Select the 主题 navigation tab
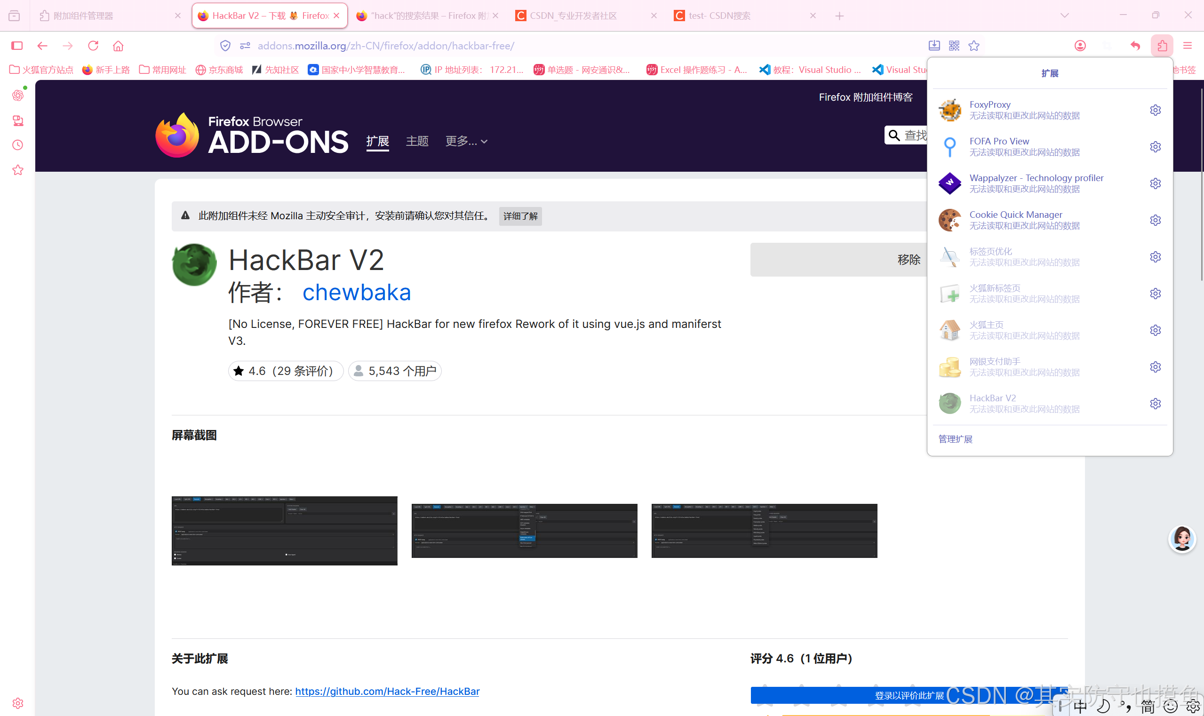 tap(417, 141)
